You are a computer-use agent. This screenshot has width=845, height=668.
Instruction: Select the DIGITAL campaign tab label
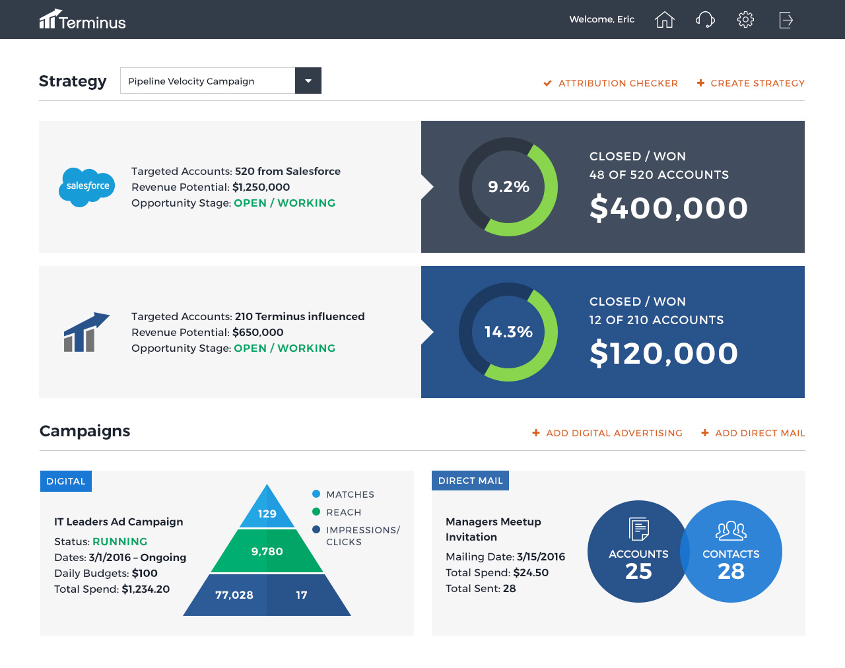[66, 481]
